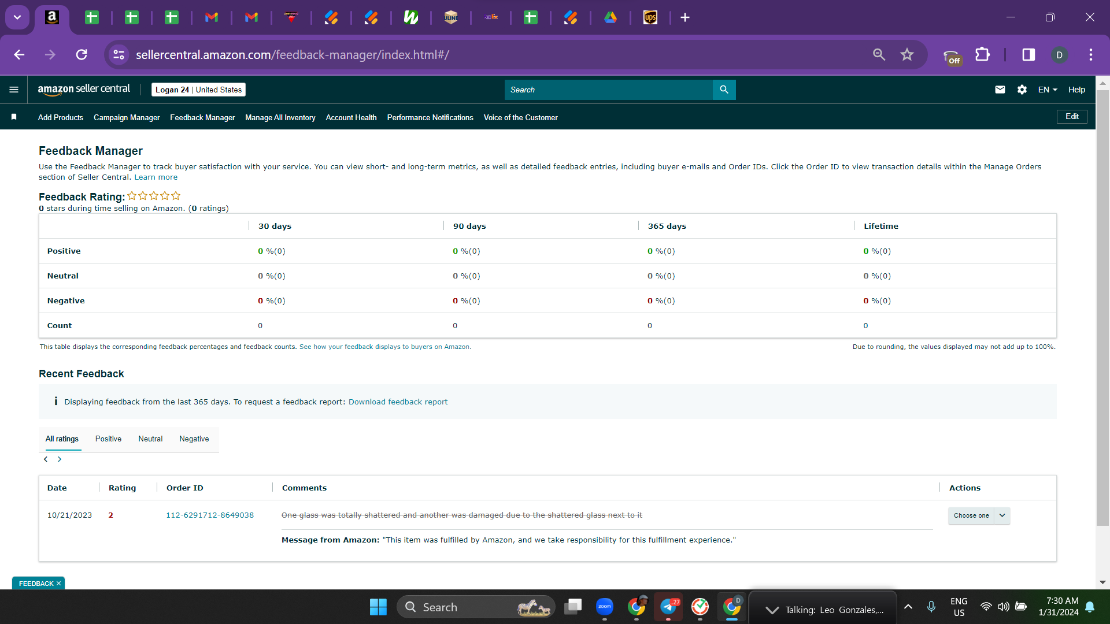Select the Neutral feedback tab
The image size is (1110, 624).
(150, 439)
